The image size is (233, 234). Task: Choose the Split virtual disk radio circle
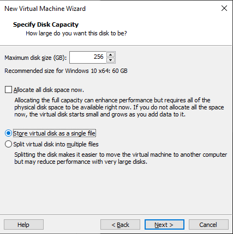[8, 144]
